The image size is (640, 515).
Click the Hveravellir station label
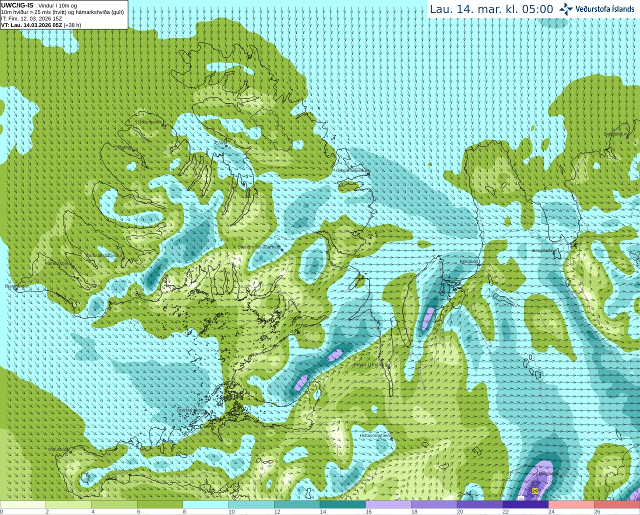coord(549,473)
